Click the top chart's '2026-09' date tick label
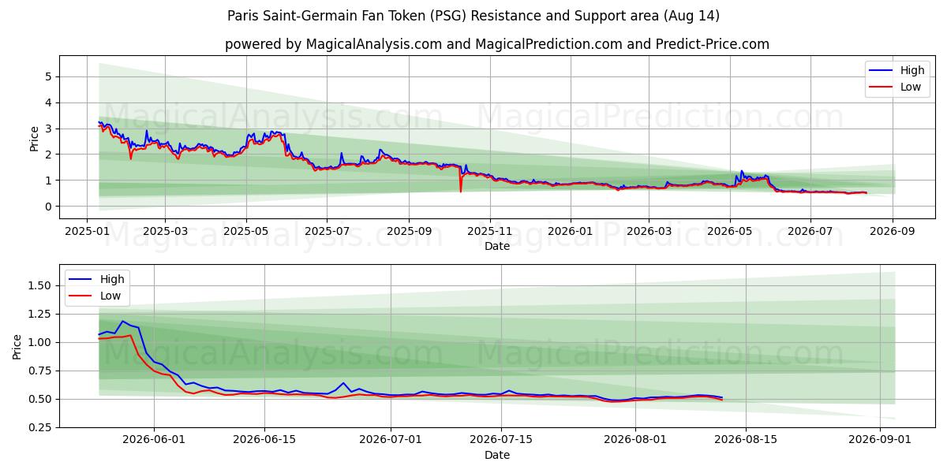 coord(893,232)
